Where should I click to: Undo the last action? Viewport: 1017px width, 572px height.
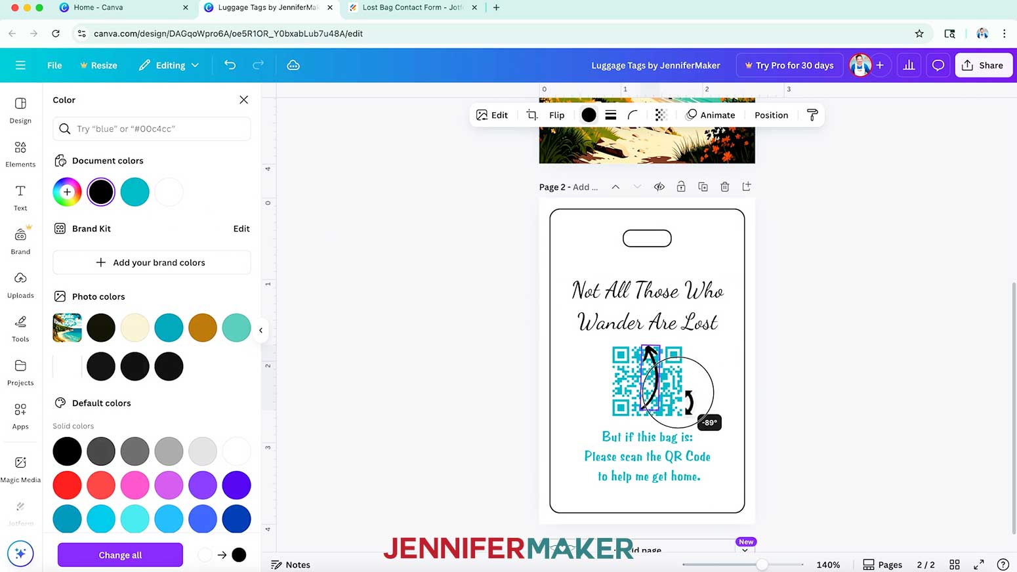pyautogui.click(x=230, y=65)
